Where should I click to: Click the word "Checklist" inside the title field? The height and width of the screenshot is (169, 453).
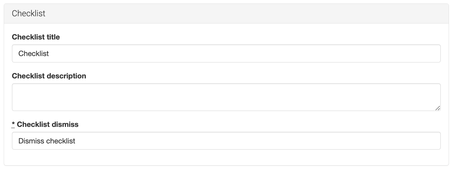click(x=34, y=54)
